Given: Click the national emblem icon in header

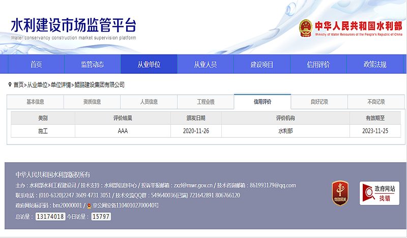Looking at the screenshot, I should click(x=306, y=28).
